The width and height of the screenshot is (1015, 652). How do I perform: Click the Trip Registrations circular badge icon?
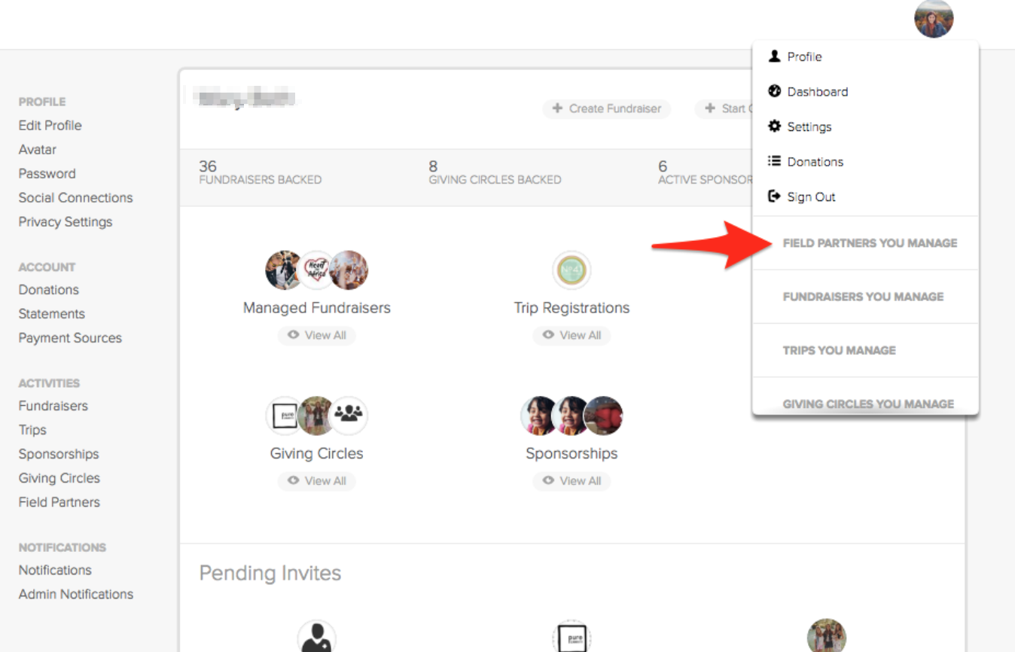(572, 270)
